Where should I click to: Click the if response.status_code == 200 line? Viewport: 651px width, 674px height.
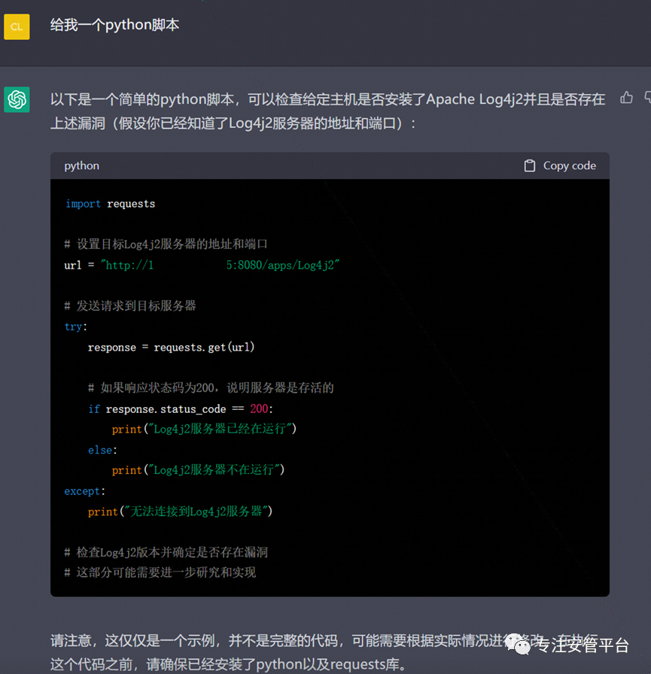tap(181, 408)
